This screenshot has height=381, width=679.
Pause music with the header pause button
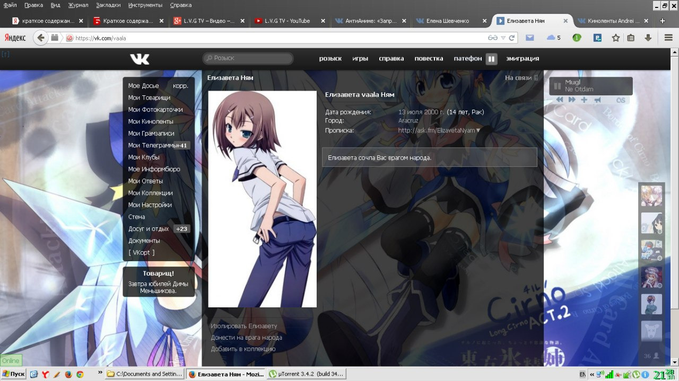pos(492,59)
